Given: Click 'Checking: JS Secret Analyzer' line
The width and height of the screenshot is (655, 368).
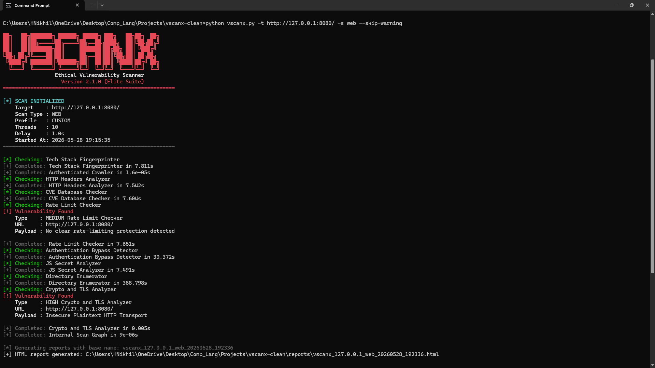Looking at the screenshot, I should coord(52,263).
